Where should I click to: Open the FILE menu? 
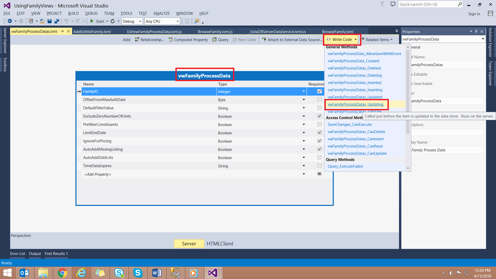7,13
